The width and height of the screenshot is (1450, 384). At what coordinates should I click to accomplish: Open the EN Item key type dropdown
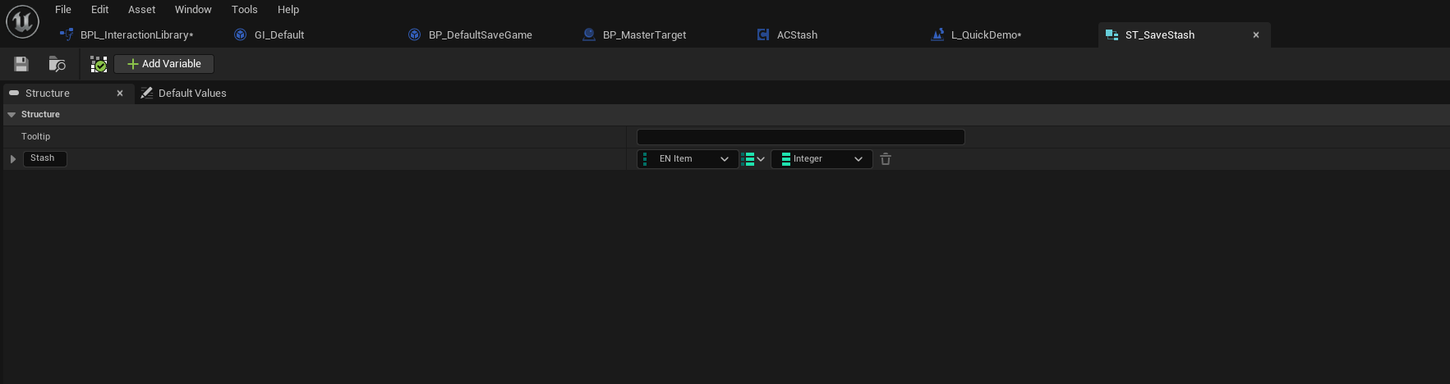click(x=687, y=159)
